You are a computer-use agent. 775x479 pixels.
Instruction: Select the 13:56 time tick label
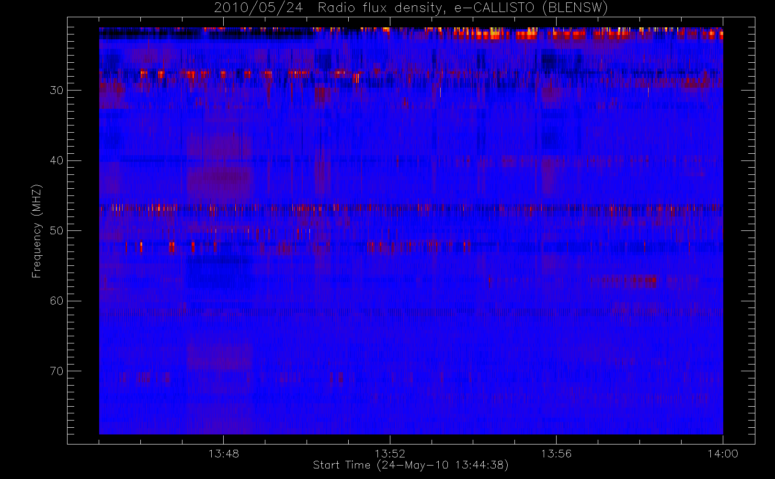tap(556, 453)
